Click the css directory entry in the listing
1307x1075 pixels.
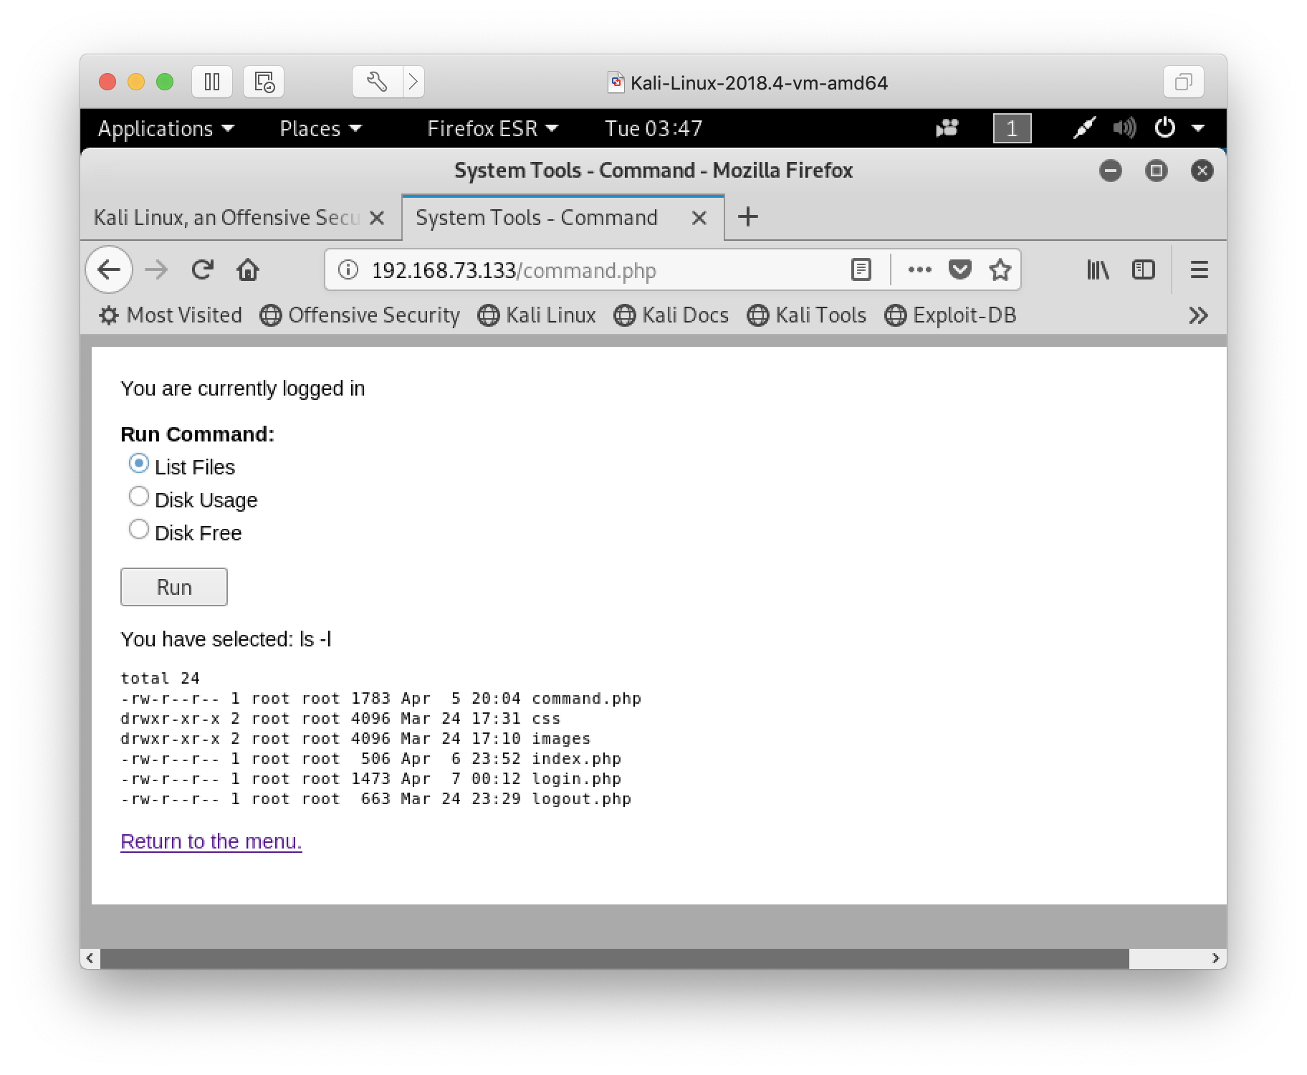341,718
